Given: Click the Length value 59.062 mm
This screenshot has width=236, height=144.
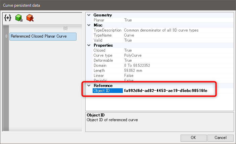Looking at the screenshot, I should coord(133,70).
